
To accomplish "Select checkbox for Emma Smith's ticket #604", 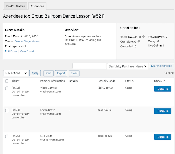I will (x=7, y=110).
